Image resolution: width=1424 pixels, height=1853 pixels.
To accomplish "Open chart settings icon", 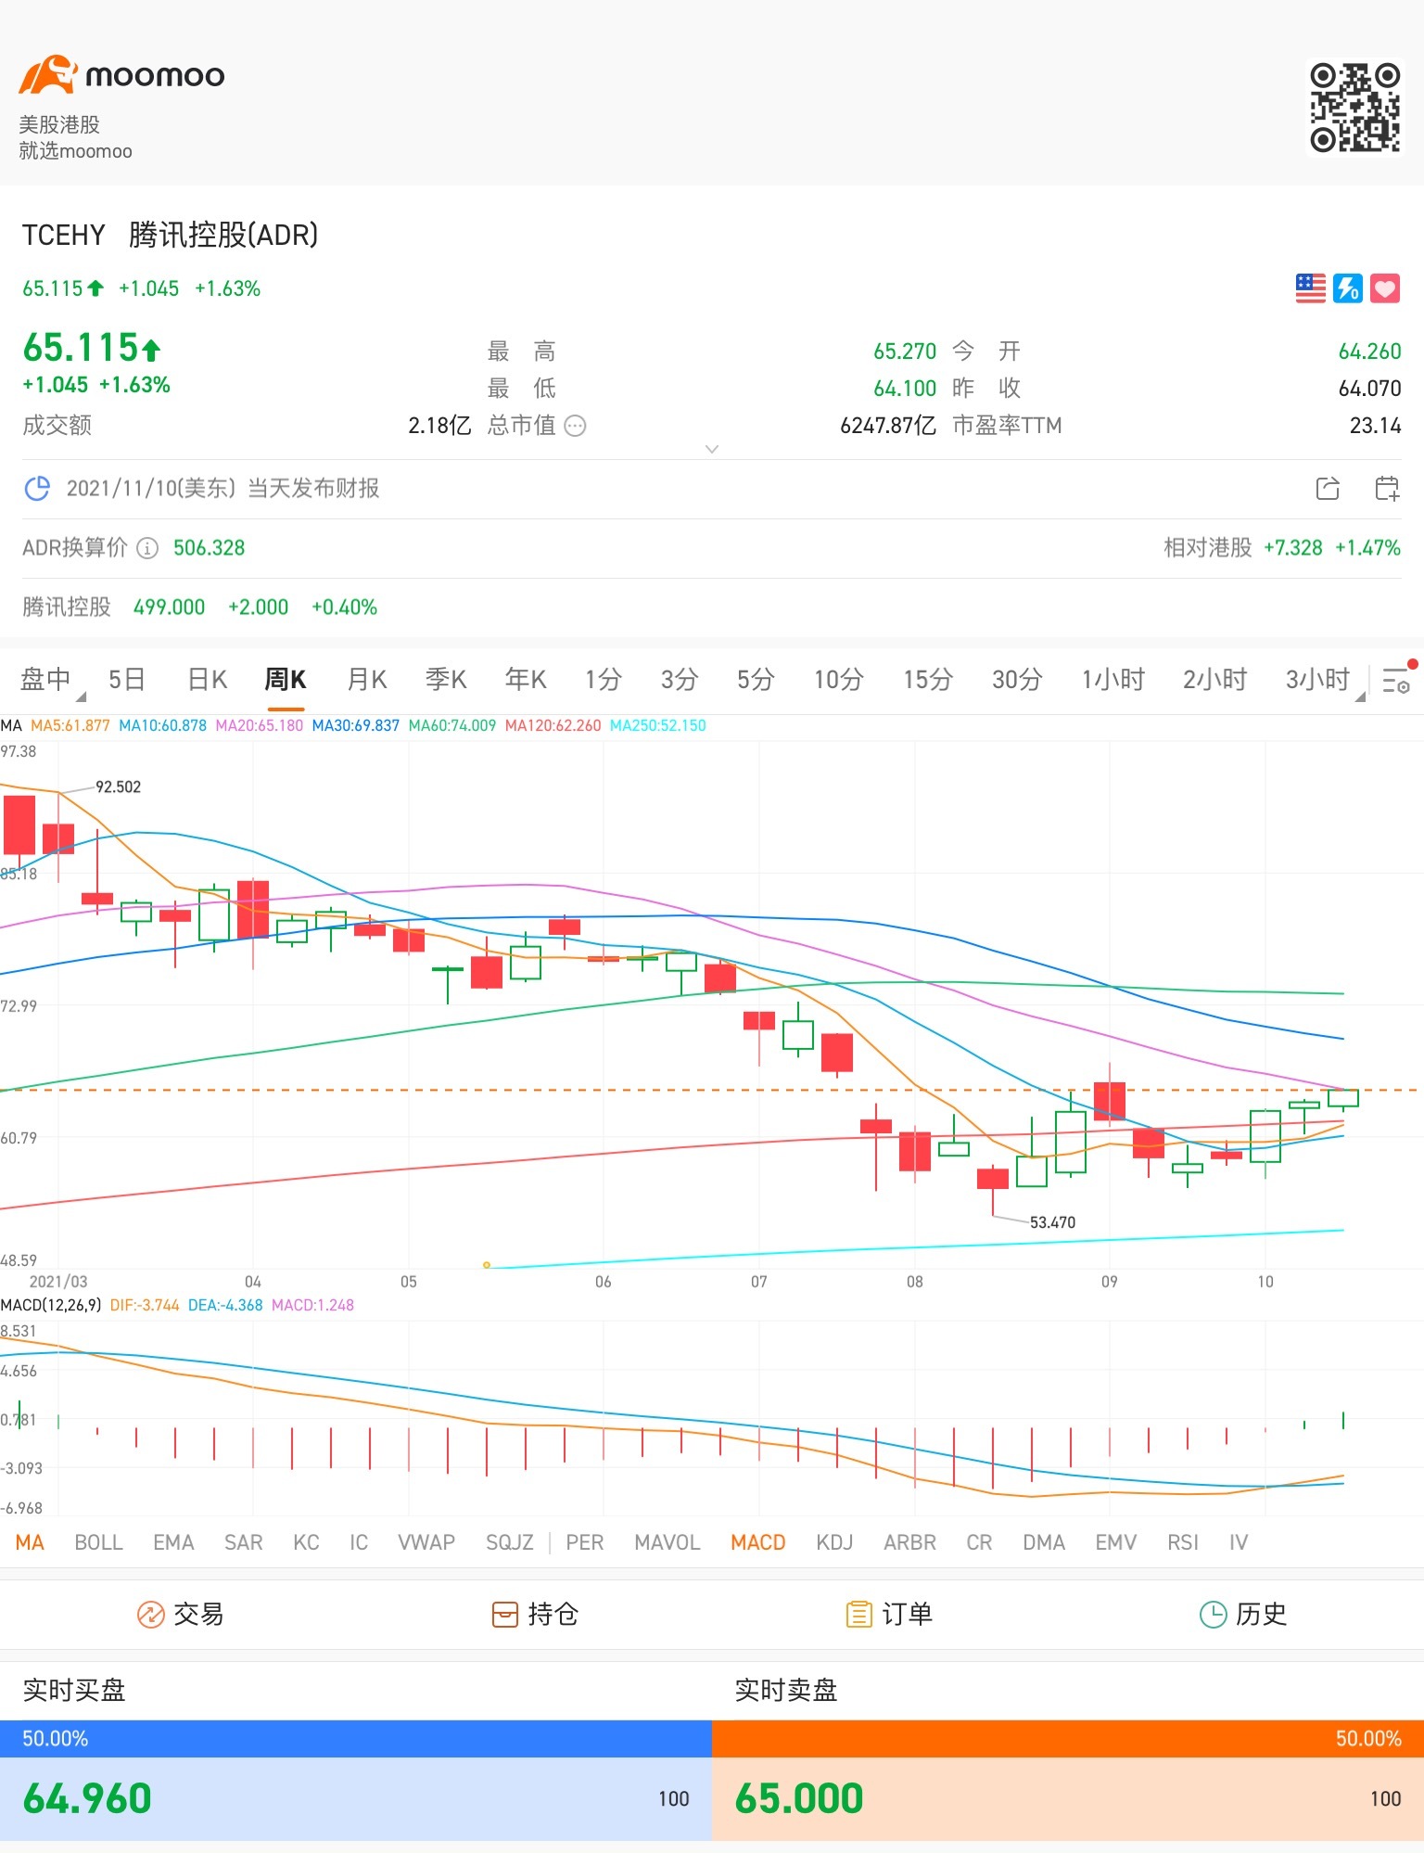I will (1396, 680).
